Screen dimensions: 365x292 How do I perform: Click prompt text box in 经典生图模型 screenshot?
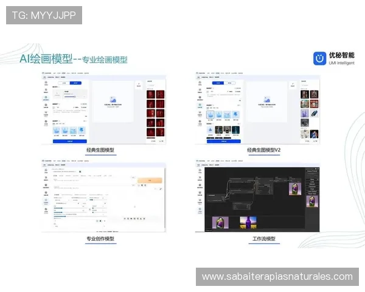tap(70, 112)
